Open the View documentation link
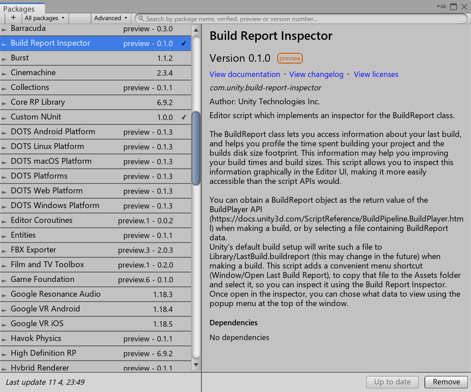 point(244,74)
